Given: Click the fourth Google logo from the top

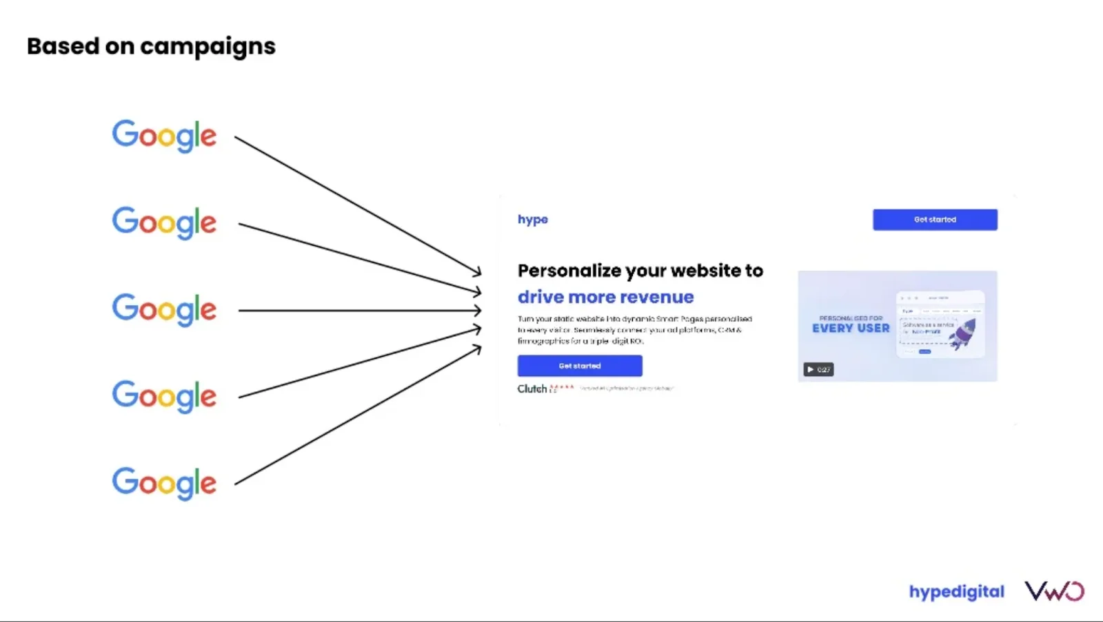Looking at the screenshot, I should [x=164, y=395].
